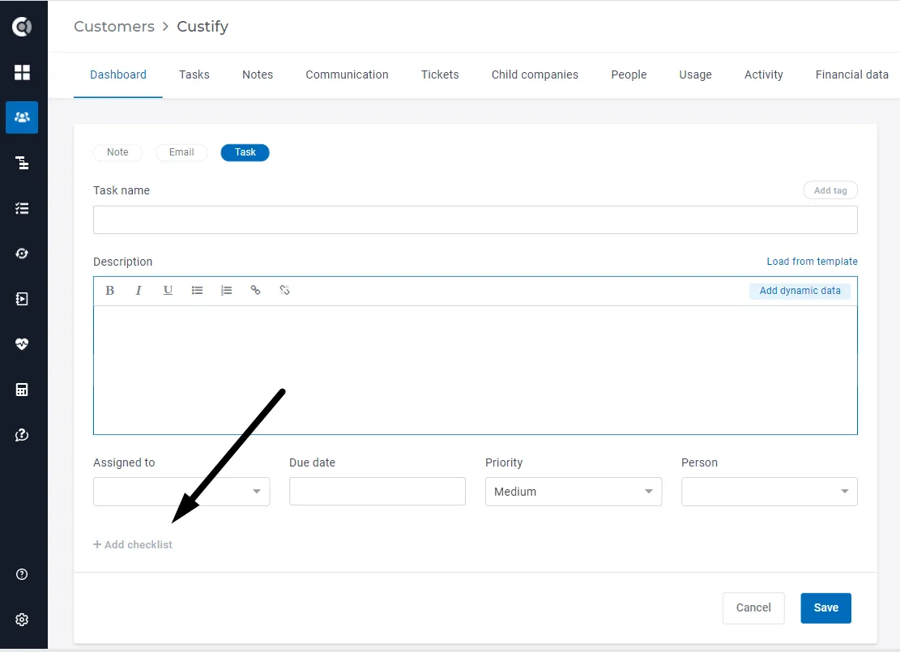This screenshot has height=652, width=900.
Task: Open the dashboard grid icon in sidebar
Action: tap(22, 72)
